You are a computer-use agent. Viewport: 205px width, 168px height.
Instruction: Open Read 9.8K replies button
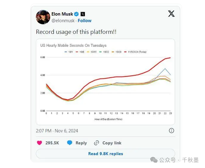[x=105, y=154]
